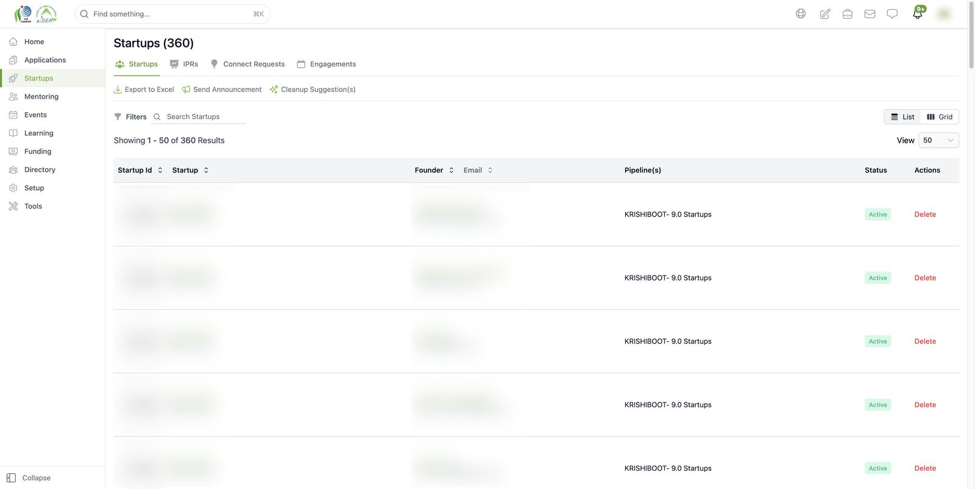The image size is (975, 489).
Task: Open notifications bell icon
Action: click(x=918, y=13)
